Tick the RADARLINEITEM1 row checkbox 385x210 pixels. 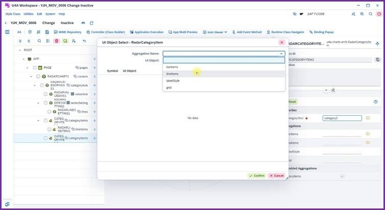(49, 129)
